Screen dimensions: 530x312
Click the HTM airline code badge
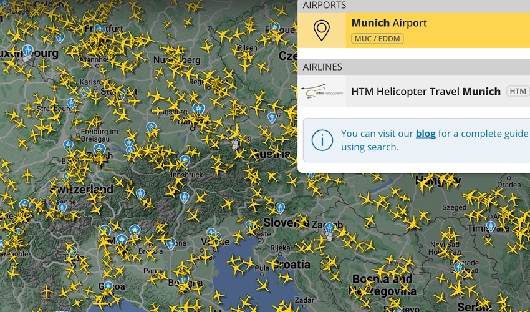tap(518, 91)
